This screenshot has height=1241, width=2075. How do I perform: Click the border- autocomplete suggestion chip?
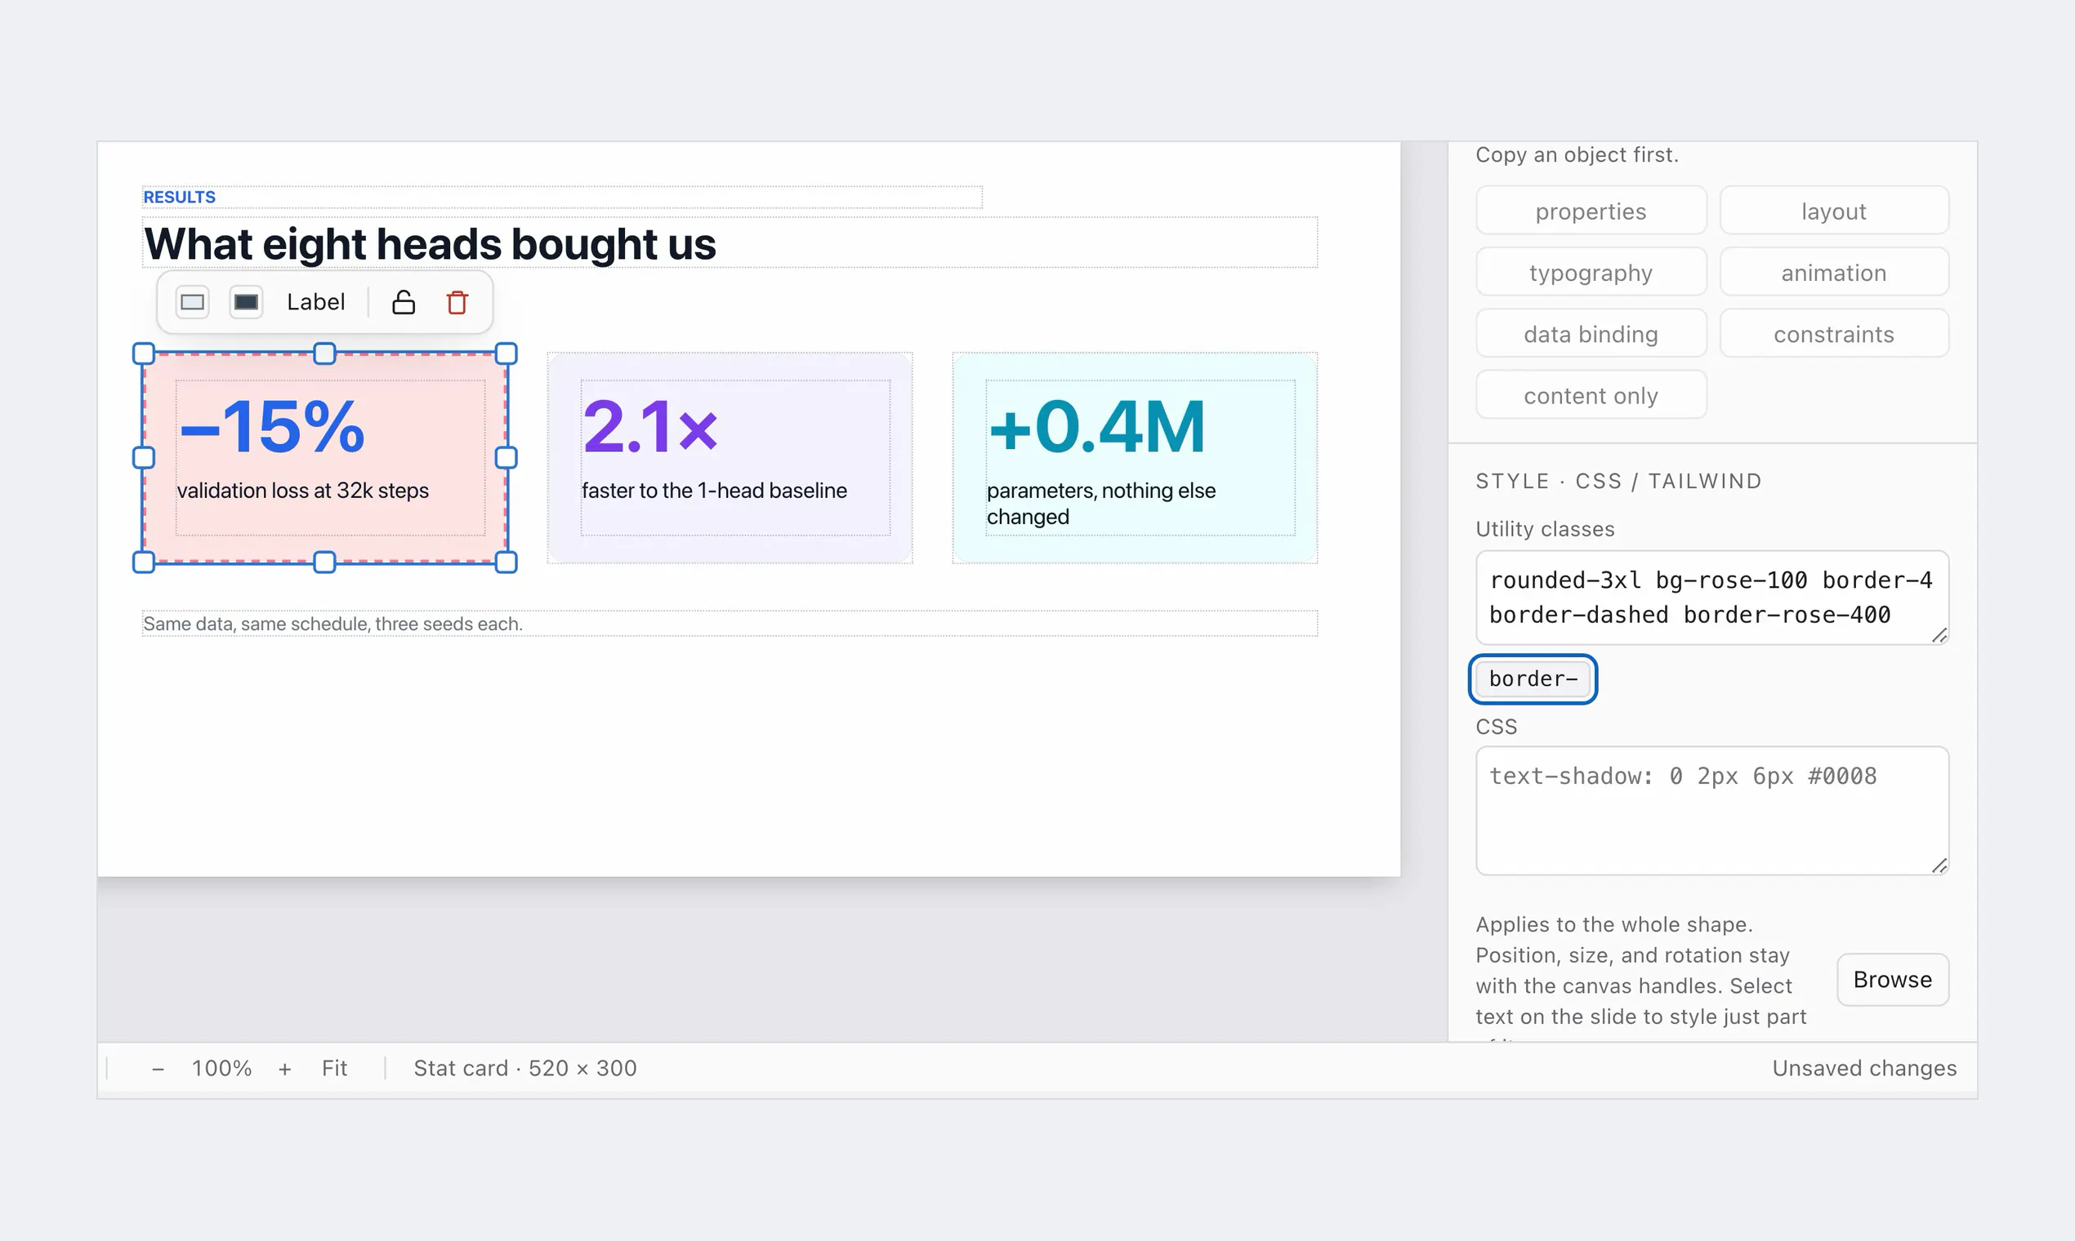1533,678
